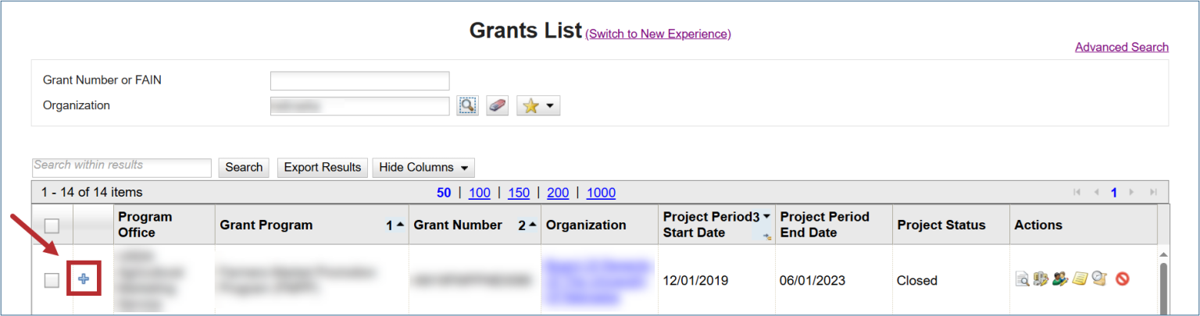Check the select-all header checkbox
This screenshot has width=1200, height=316.
click(x=52, y=225)
